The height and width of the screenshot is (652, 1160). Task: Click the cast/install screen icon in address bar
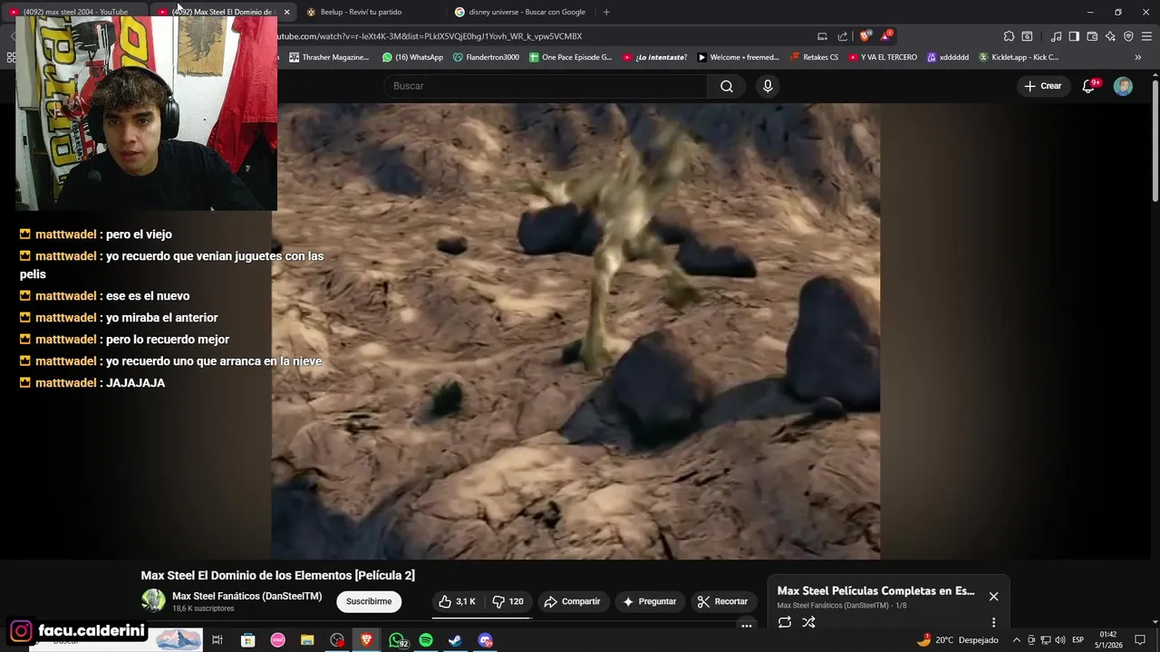[x=822, y=36]
